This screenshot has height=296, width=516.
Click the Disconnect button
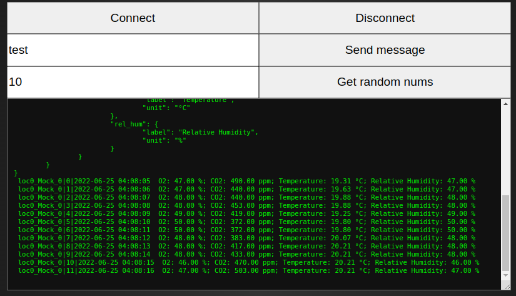[385, 18]
